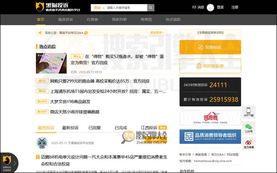Click the orange badge beside 江西投诉
This screenshot has height=173, width=277.
pos(162,128)
